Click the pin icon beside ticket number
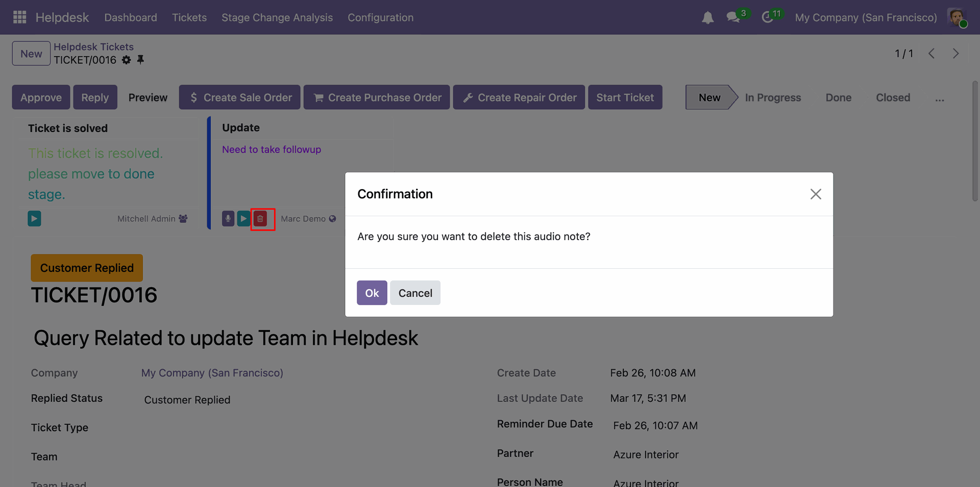Image resolution: width=980 pixels, height=487 pixels. 140,60
